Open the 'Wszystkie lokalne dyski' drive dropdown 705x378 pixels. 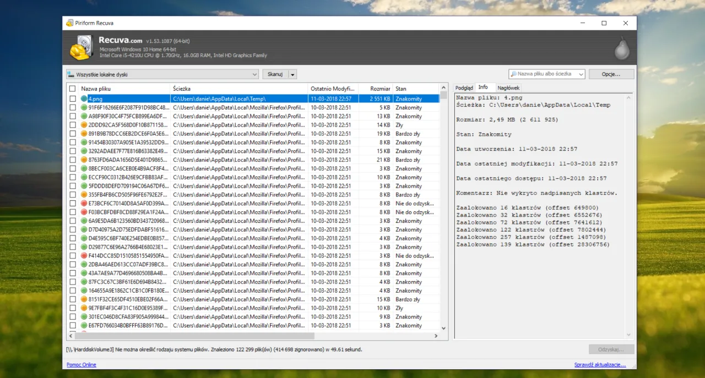pos(162,74)
